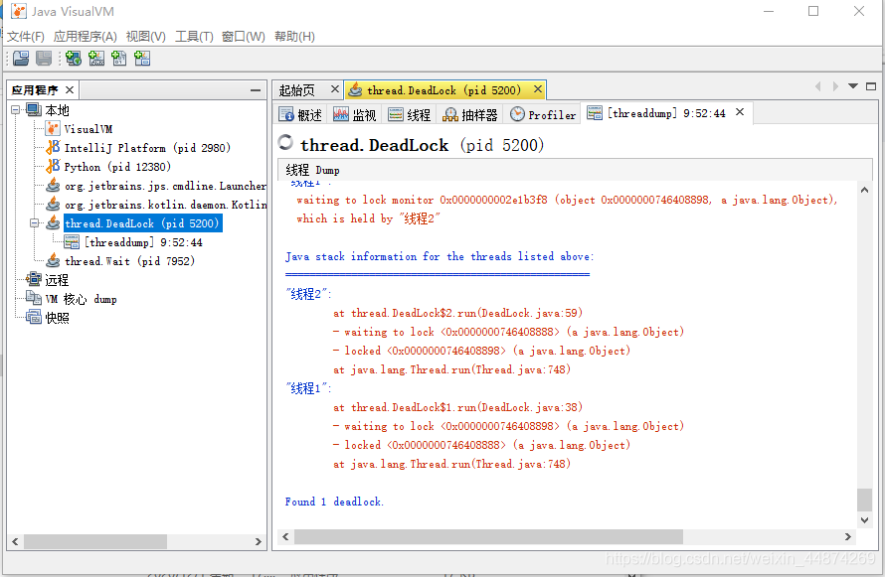The image size is (885, 577).
Task: Collapse the thread.DeadLock (pid 5200) node
Action: 35,223
